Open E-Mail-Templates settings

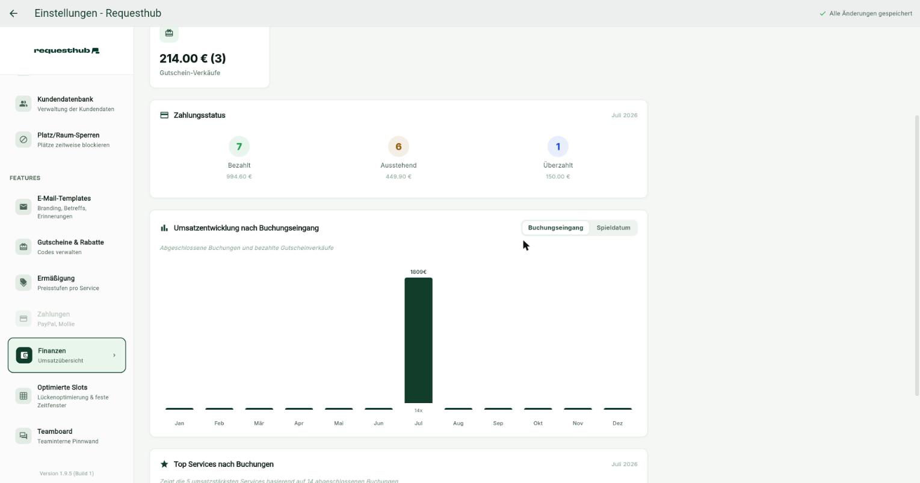(x=67, y=207)
